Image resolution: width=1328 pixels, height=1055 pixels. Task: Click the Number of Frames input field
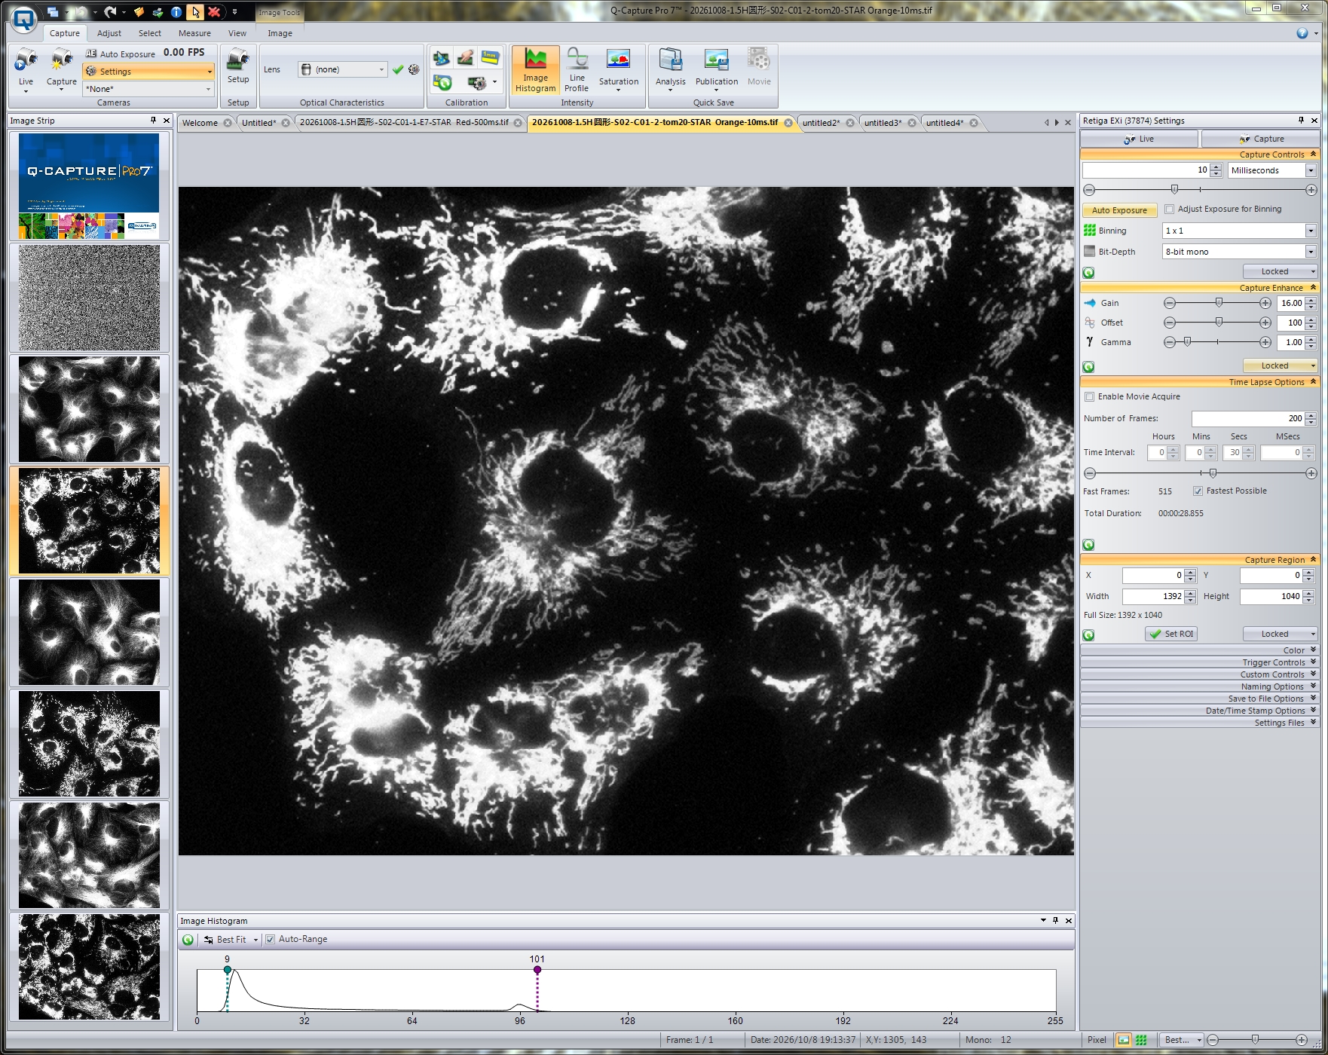click(x=1248, y=418)
